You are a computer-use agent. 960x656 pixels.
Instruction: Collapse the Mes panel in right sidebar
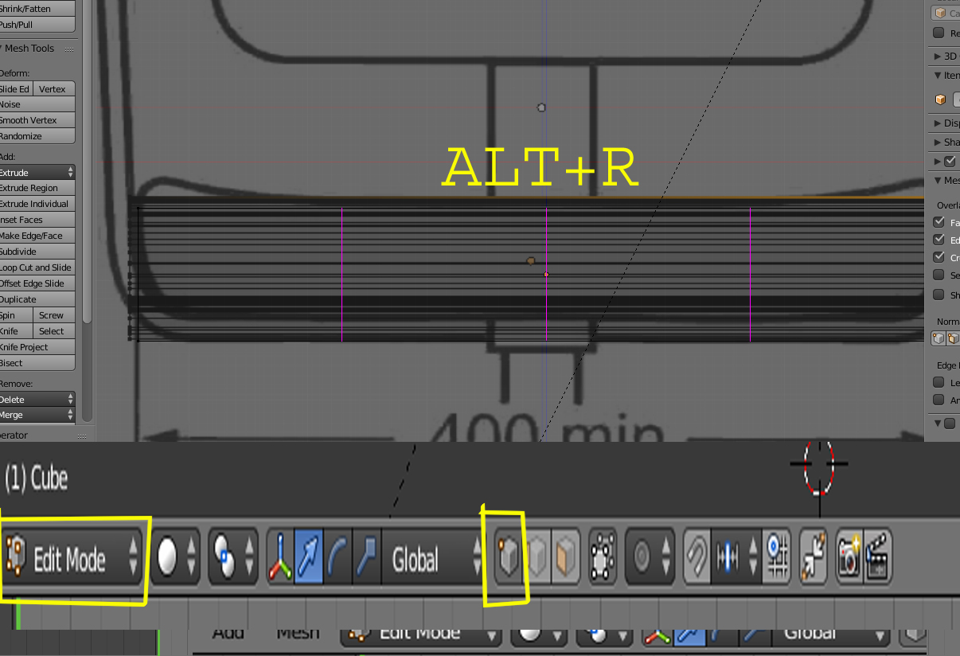coord(946,181)
